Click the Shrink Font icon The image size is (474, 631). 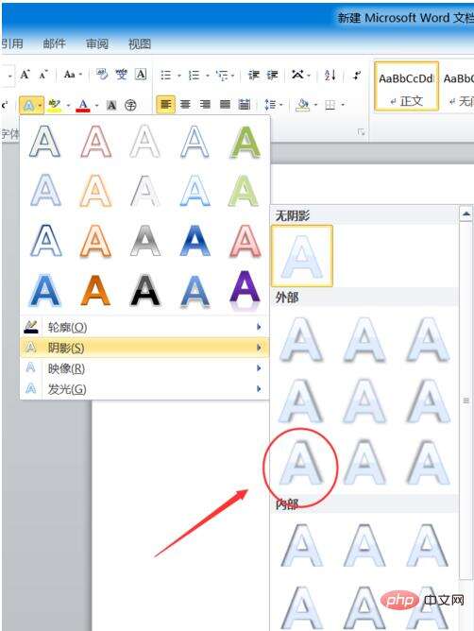coord(43,75)
